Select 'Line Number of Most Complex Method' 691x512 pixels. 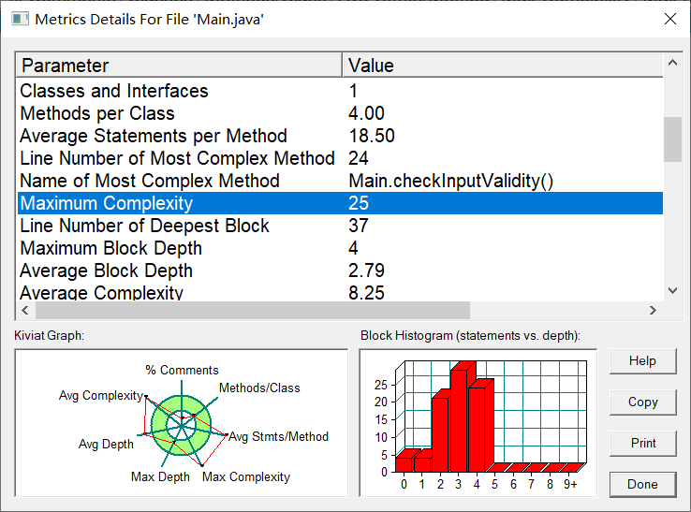coord(340,158)
